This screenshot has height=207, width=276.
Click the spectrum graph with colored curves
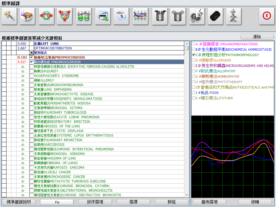coord(233,156)
